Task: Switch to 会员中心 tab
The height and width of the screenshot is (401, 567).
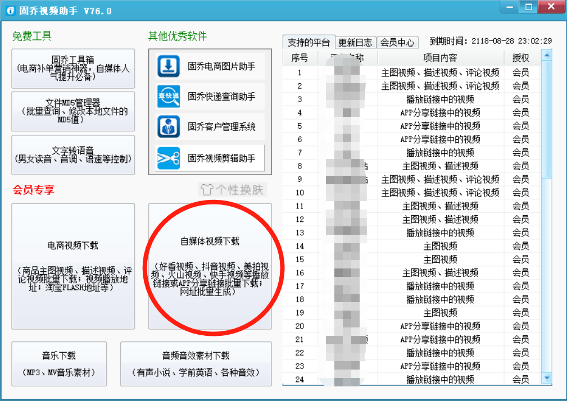Action: 397,42
